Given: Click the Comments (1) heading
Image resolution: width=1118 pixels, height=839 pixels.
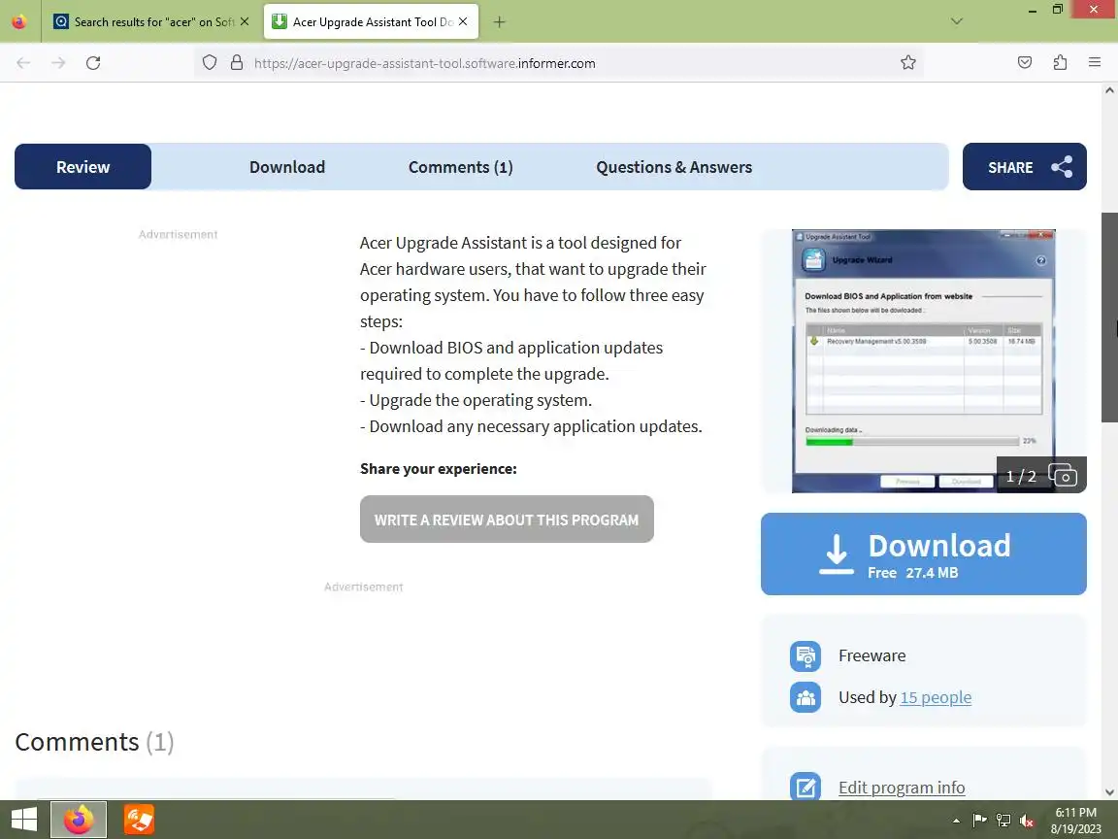Looking at the screenshot, I should tap(94, 742).
